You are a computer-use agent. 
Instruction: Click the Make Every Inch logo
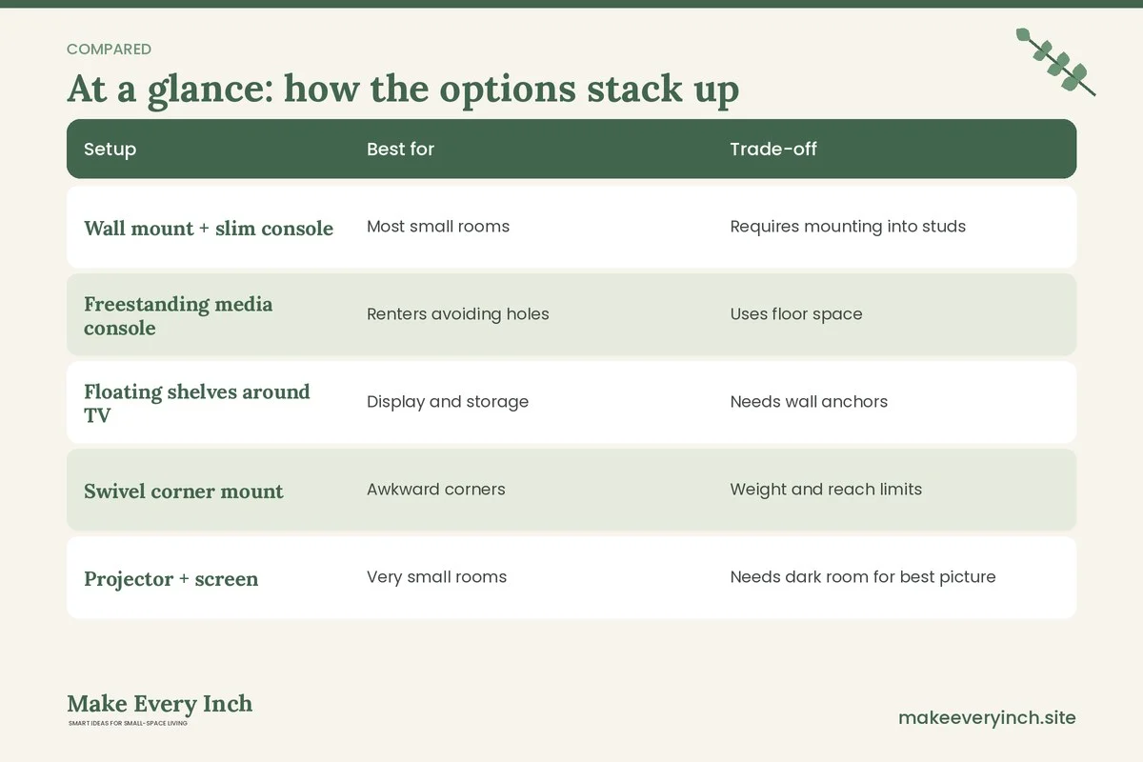(x=160, y=709)
